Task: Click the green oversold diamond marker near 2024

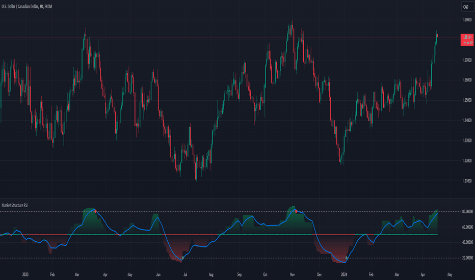Action: [x=347, y=258]
